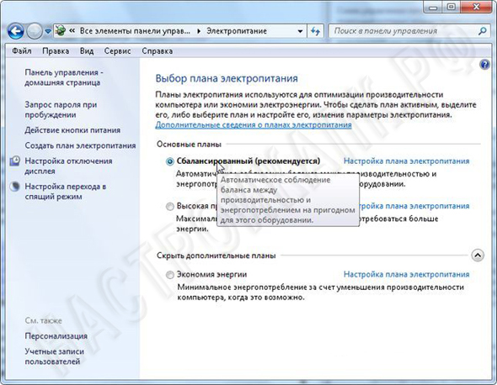The height and width of the screenshot is (385, 497).
Task: Select the Высокая производительность radio button
Action: 170,207
